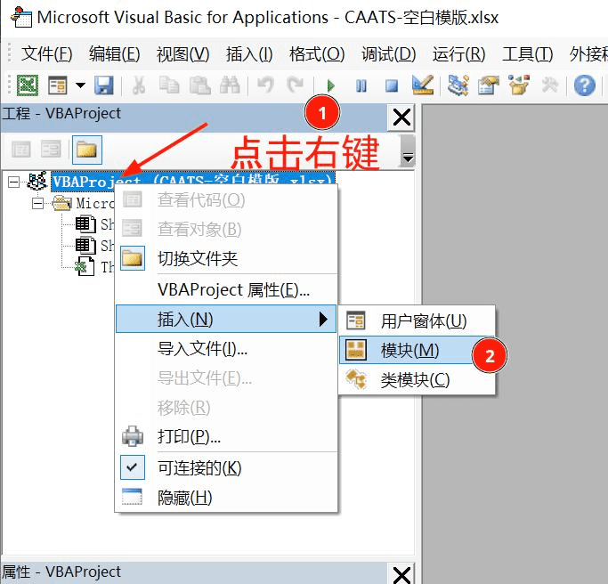Click the Insert UserForm toolbar icon
This screenshot has width=608, height=584.
coord(57,85)
